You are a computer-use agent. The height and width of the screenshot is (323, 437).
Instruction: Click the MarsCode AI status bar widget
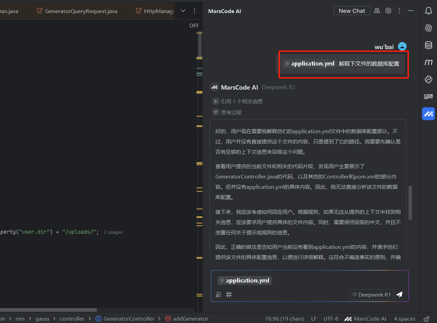point(365,319)
